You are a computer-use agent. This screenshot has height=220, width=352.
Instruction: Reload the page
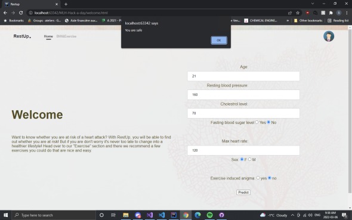pos(21,13)
